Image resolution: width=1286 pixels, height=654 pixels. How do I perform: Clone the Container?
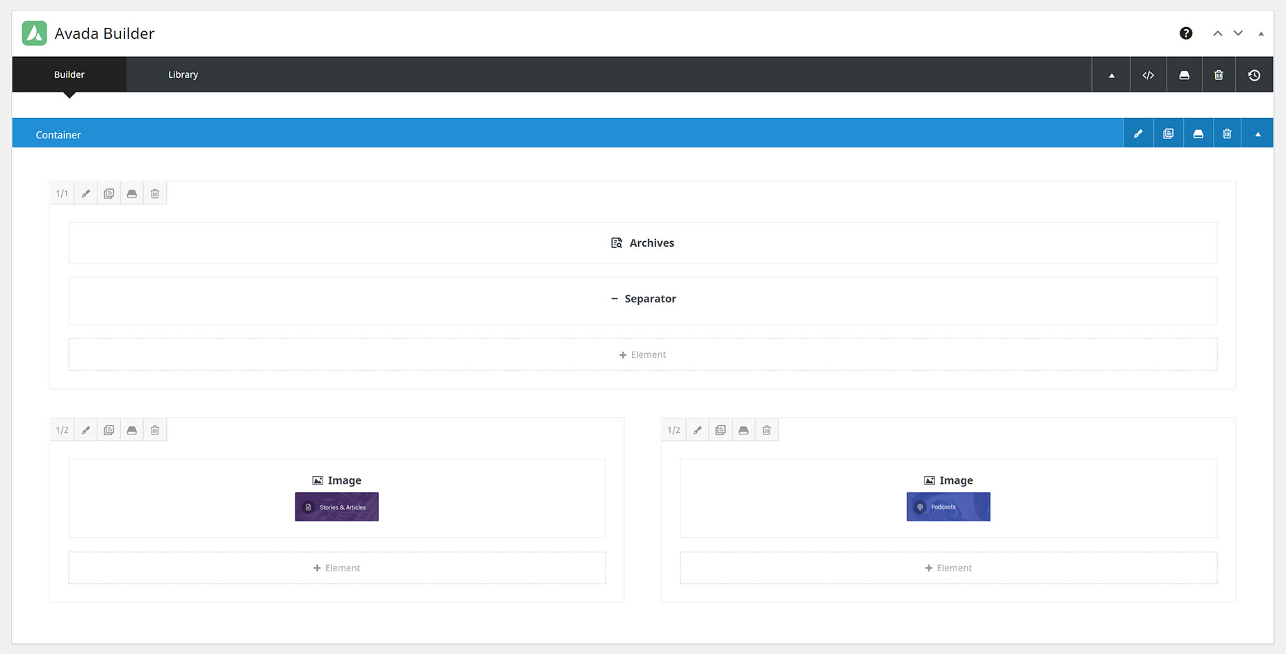pyautogui.click(x=1168, y=133)
